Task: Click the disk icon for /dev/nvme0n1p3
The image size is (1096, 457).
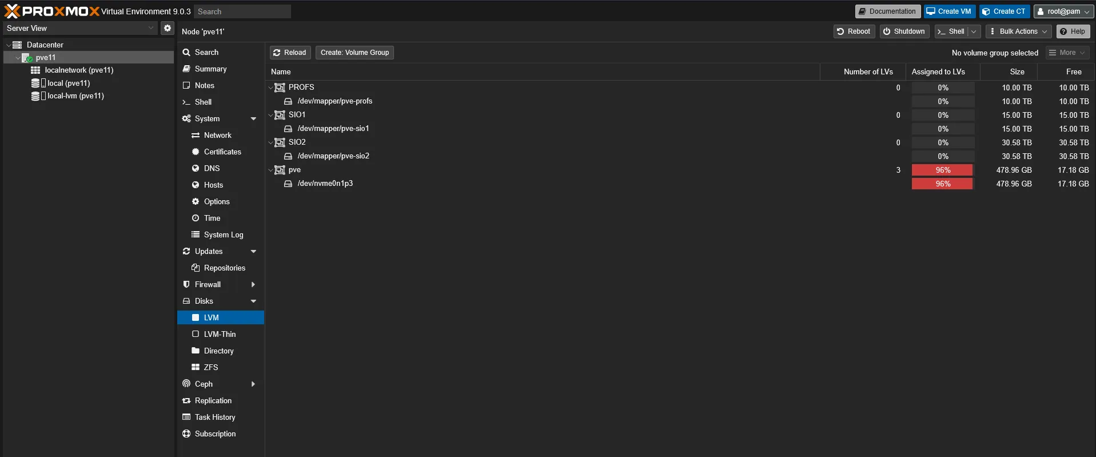Action: pos(288,184)
